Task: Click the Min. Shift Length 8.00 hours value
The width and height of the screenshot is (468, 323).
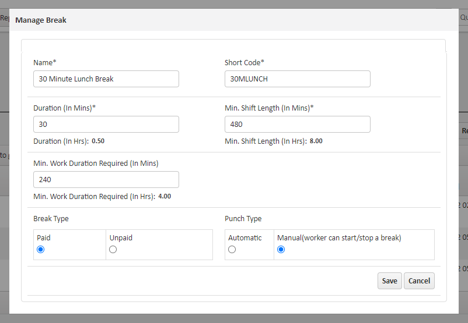Action: coord(316,141)
